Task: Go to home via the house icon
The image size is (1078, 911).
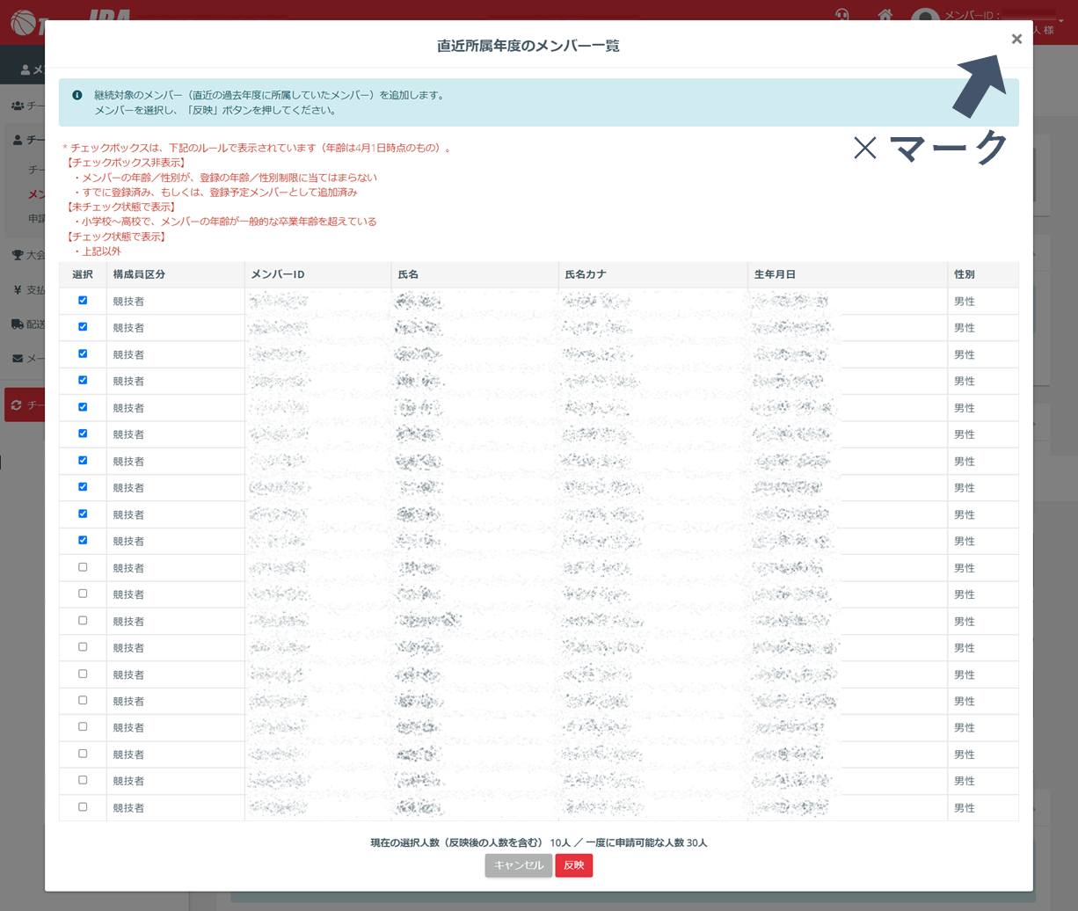Action: point(886,16)
